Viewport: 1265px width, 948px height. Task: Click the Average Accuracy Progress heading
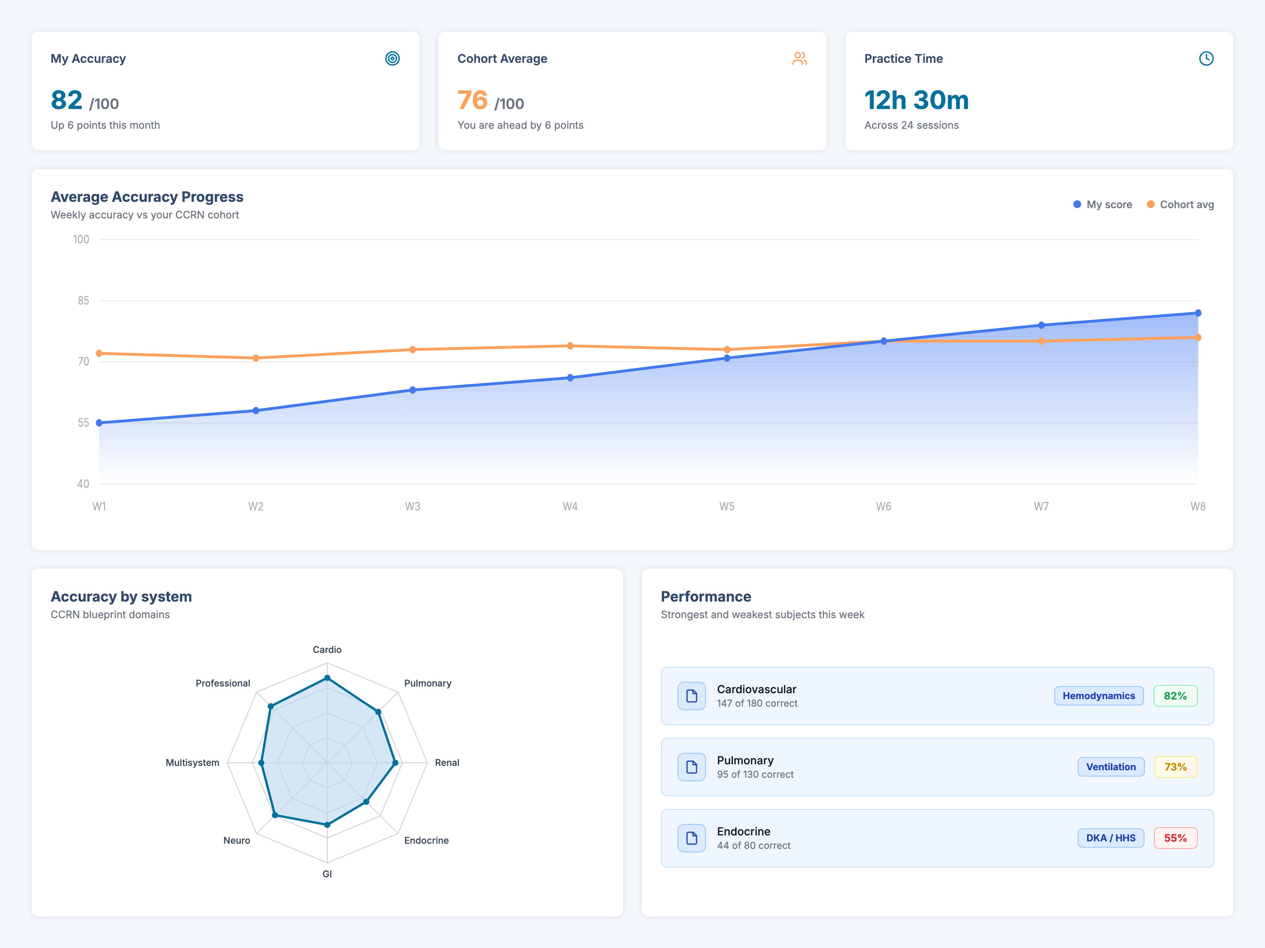(147, 197)
